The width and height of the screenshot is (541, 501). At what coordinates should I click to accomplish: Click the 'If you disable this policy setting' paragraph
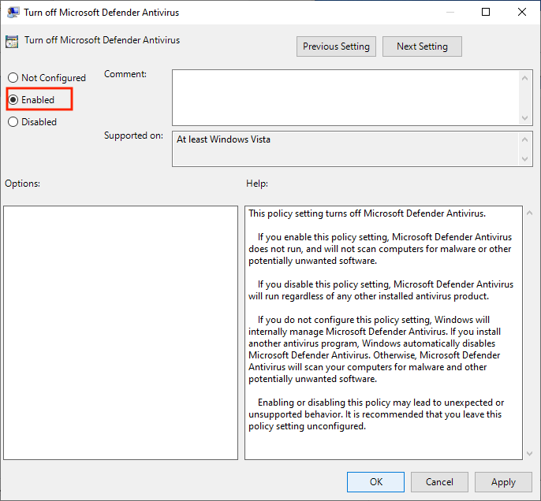point(381,290)
